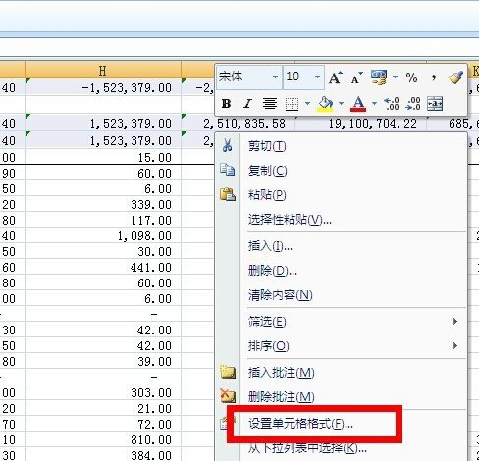Screen dimensions: 479x461
Task: Apply cell borders icon
Action: [x=292, y=104]
